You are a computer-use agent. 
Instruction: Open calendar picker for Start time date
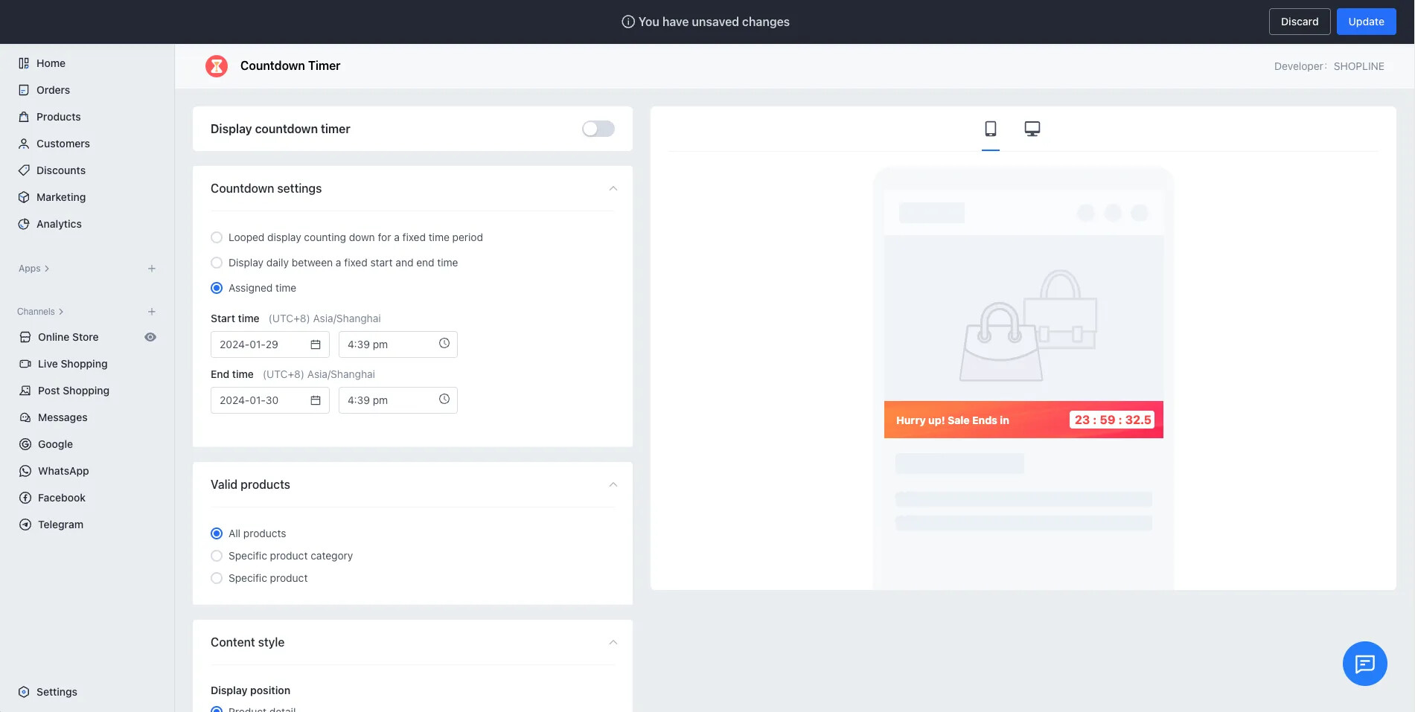(x=316, y=344)
